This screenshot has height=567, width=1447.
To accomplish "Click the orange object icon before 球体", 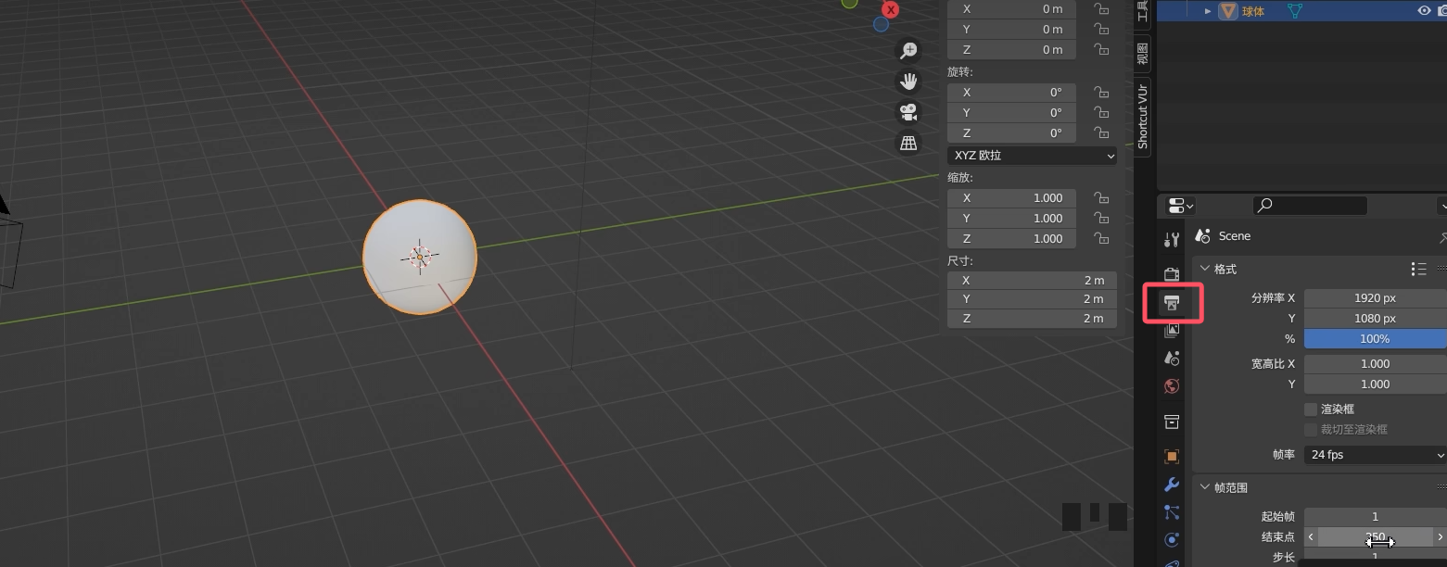I will click(x=1228, y=11).
